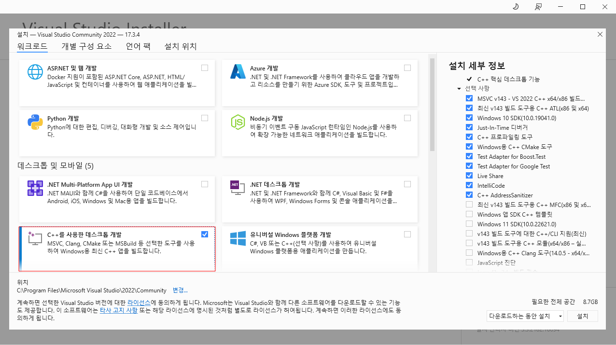Viewport: 616px width, 345px height.
Task: Check the Node.js 개발 workload checkbox
Action: [407, 118]
